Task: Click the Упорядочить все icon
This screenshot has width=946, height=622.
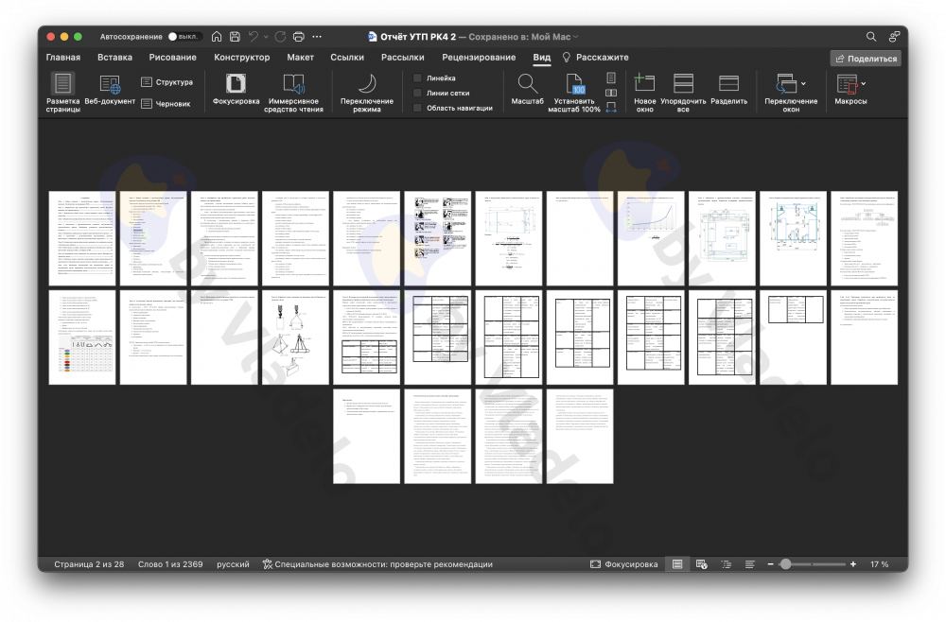Action: click(683, 83)
